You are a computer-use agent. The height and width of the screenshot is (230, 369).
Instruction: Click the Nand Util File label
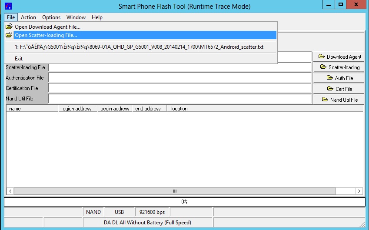[20, 99]
